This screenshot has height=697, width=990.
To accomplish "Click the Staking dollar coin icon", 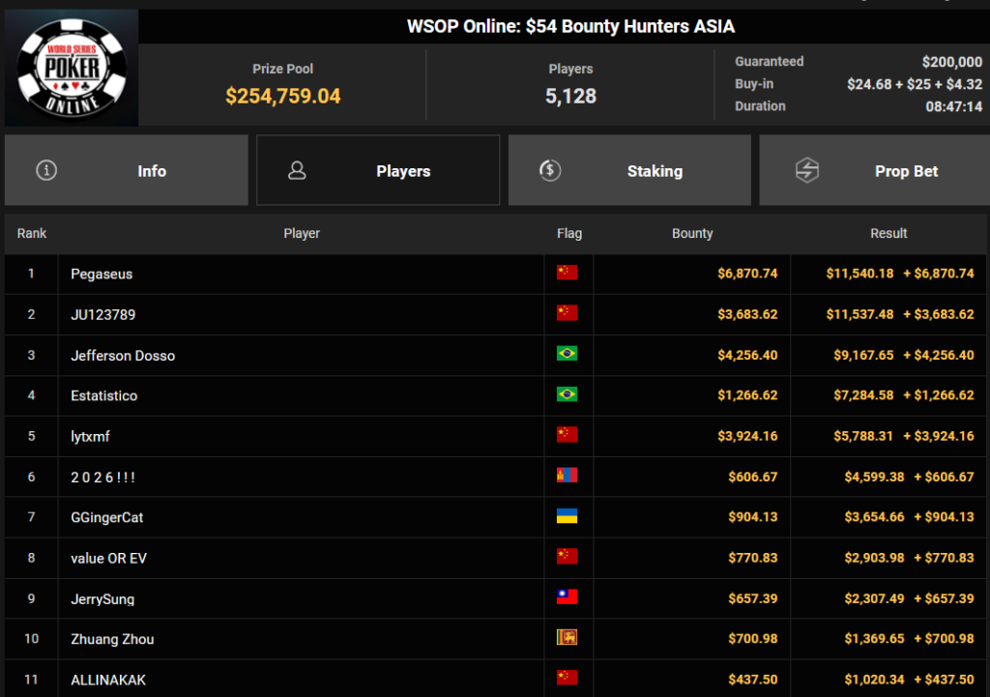I will tap(550, 170).
